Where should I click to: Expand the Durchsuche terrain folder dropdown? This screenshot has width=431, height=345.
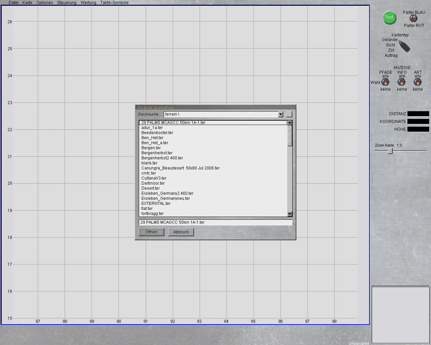280,115
